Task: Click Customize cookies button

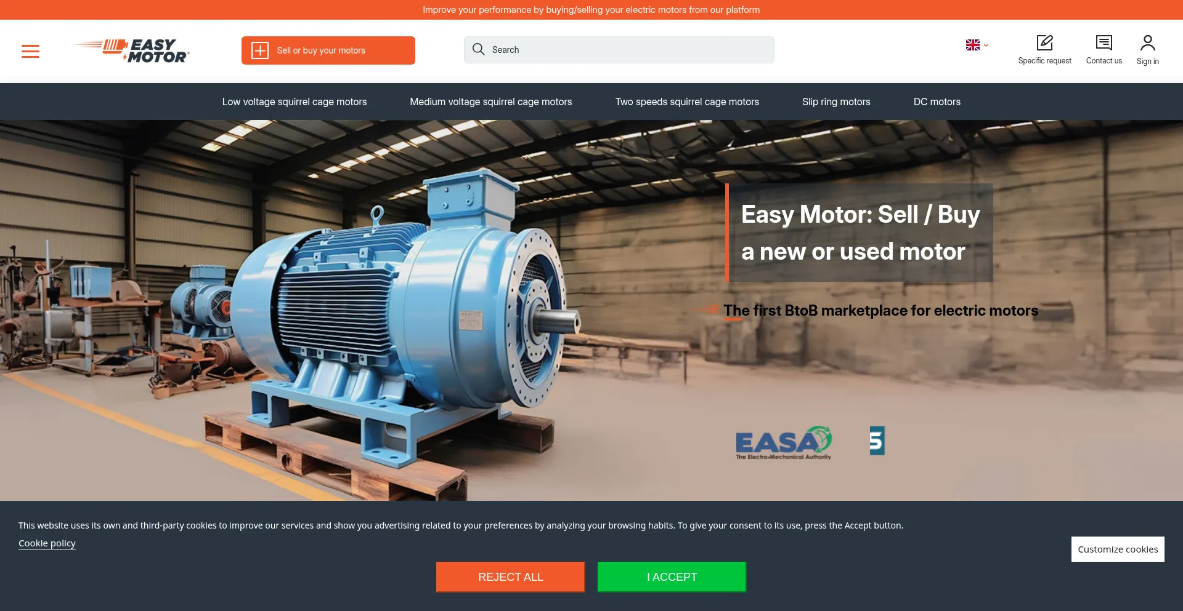Action: 1117,549
